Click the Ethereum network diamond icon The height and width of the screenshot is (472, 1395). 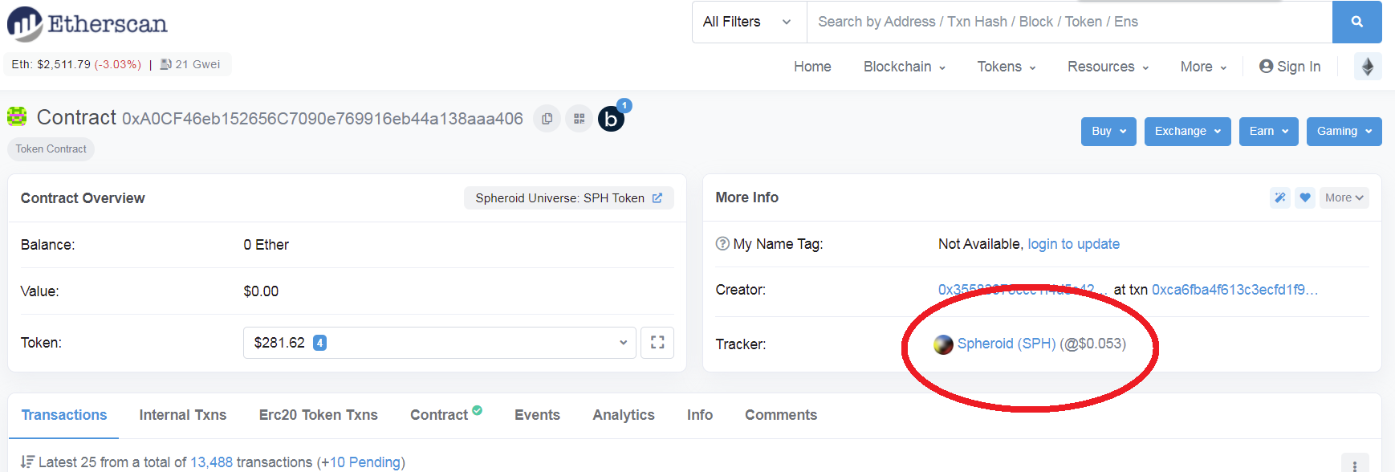[1368, 67]
